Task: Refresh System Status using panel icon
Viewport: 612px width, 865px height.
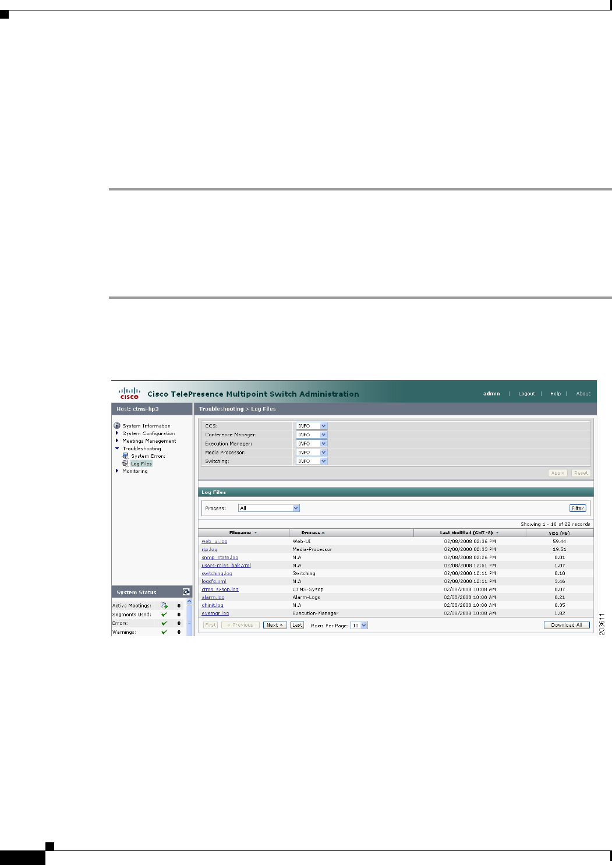Action: click(x=186, y=592)
